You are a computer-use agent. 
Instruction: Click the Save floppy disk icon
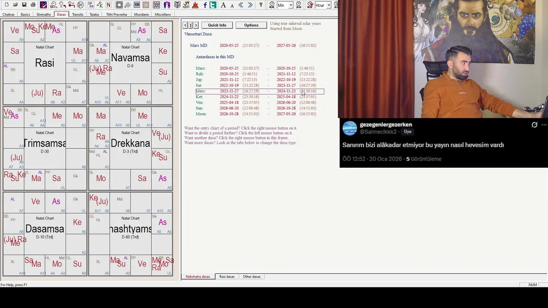pos(24,5)
